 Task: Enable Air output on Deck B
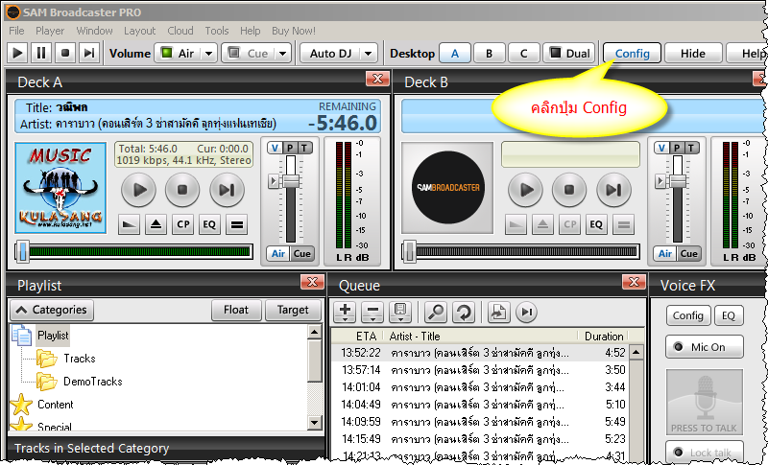tap(665, 253)
